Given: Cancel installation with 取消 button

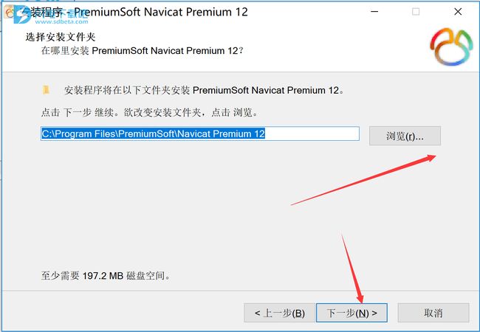Looking at the screenshot, I should tap(433, 313).
